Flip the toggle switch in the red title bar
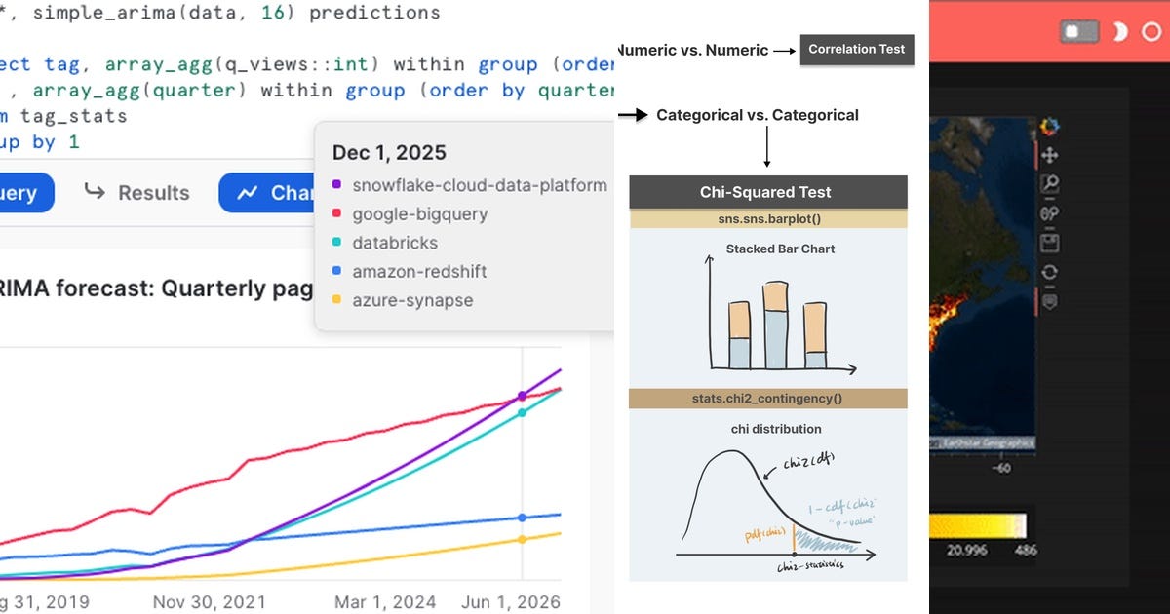Viewport: 1170px width, 614px height. tap(1076, 31)
